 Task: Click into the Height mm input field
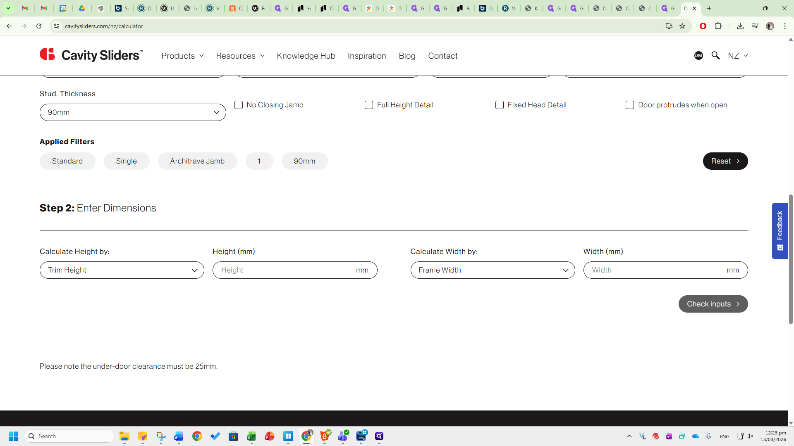coord(285,270)
